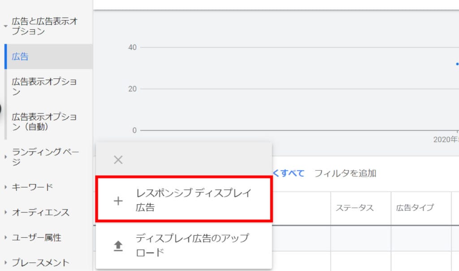Click the plus icon for responsive display ad
The height and width of the screenshot is (271, 459).
pos(118,201)
